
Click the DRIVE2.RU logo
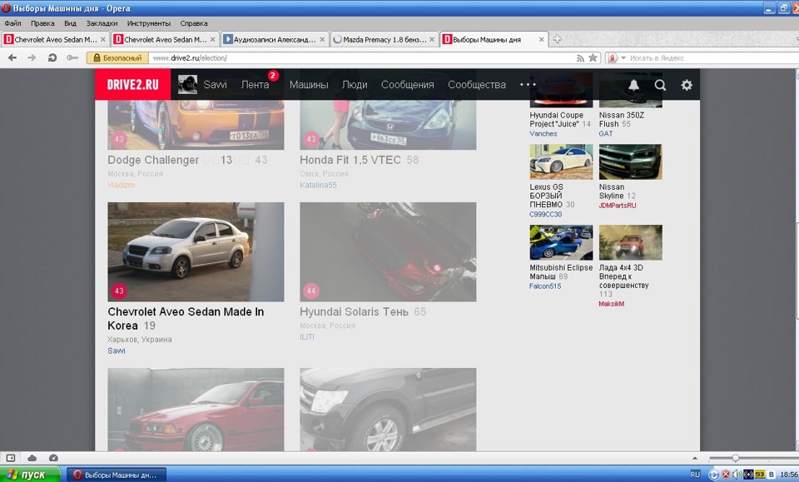(x=132, y=85)
